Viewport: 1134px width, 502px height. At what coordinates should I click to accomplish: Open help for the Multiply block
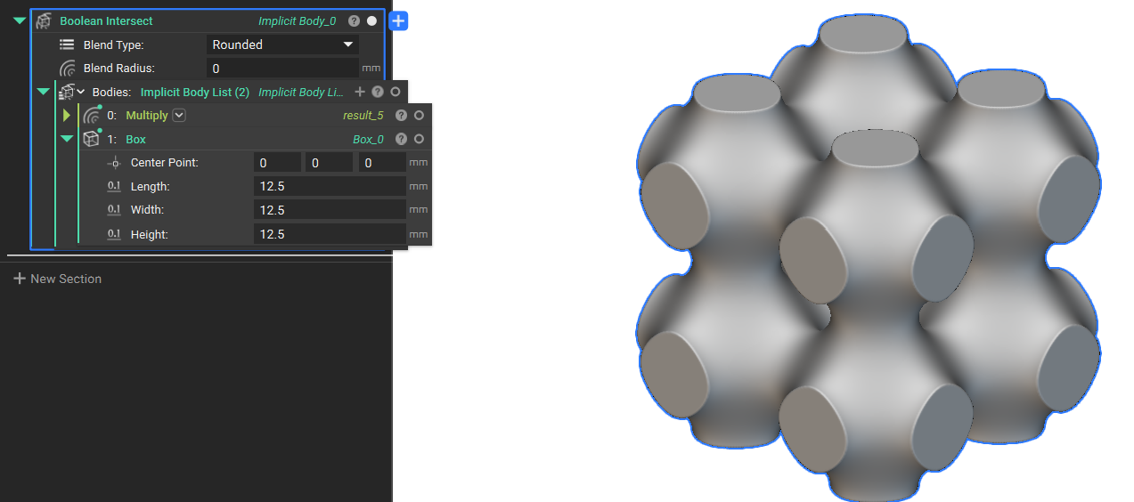[401, 115]
